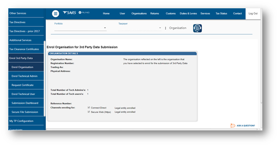Select Tax Clearance Certificates in sidebar

[26, 49]
